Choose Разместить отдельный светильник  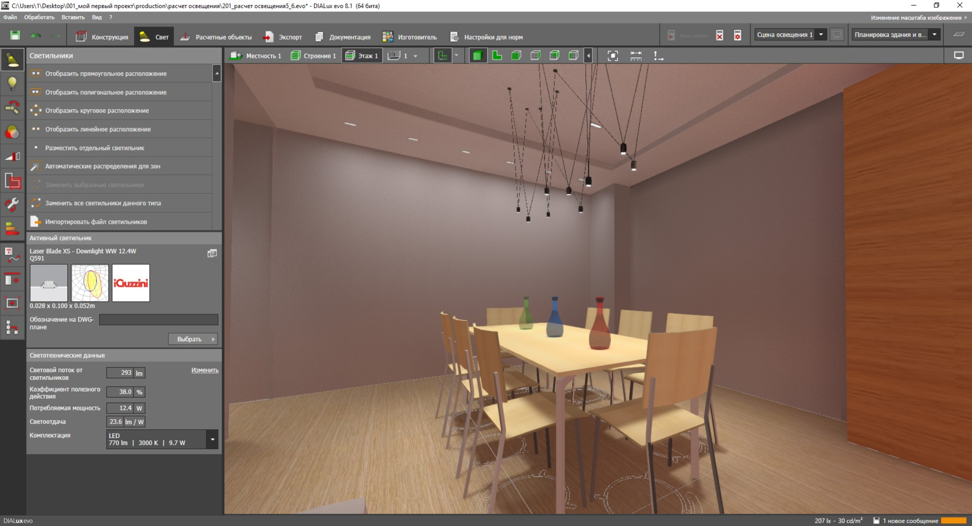(120, 147)
